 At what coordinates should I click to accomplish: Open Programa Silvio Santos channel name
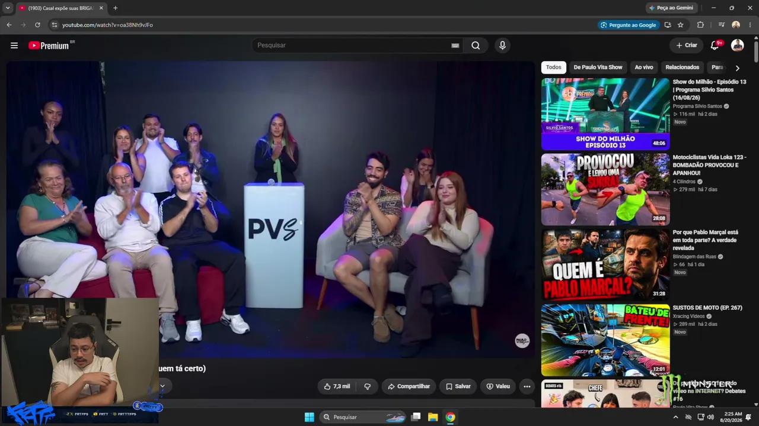pos(697,106)
